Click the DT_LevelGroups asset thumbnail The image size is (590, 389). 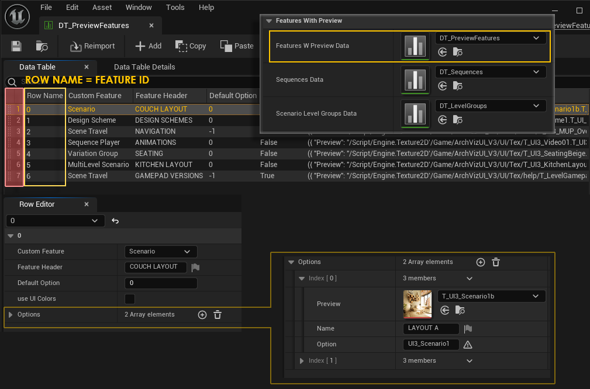point(415,113)
